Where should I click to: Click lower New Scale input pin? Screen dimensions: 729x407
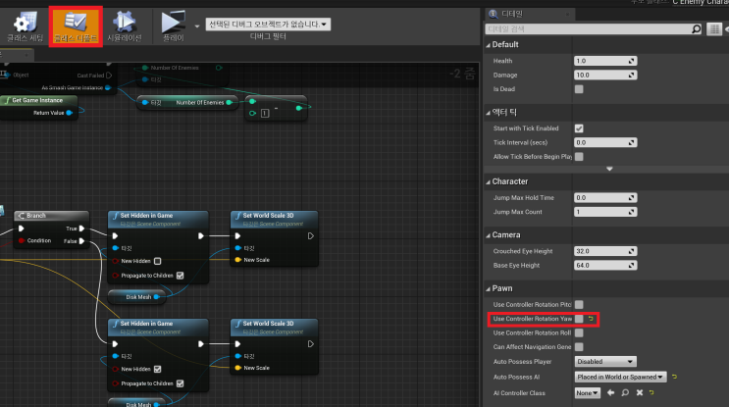[x=238, y=368]
